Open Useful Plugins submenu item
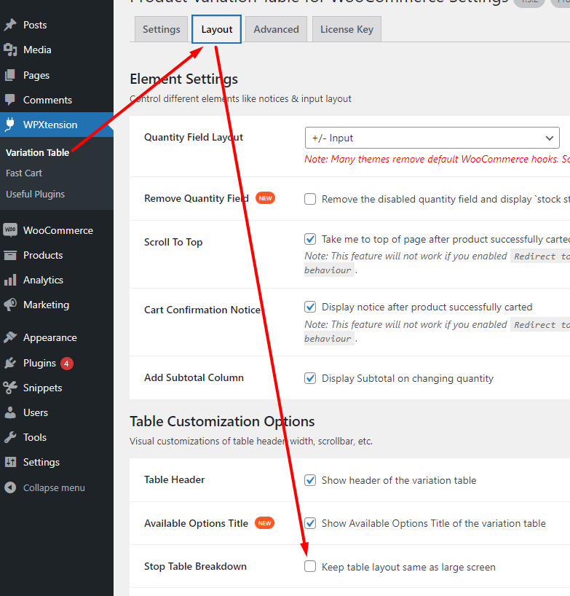 (x=36, y=195)
